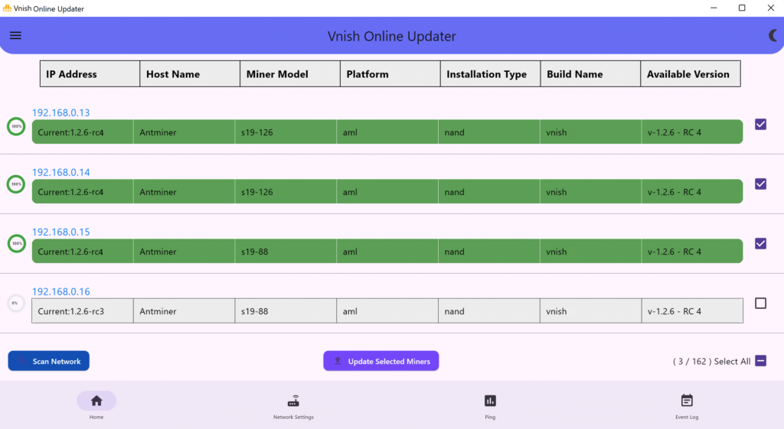Click the Vnish app icon in title bar
This screenshot has width=784, height=429.
point(7,8)
